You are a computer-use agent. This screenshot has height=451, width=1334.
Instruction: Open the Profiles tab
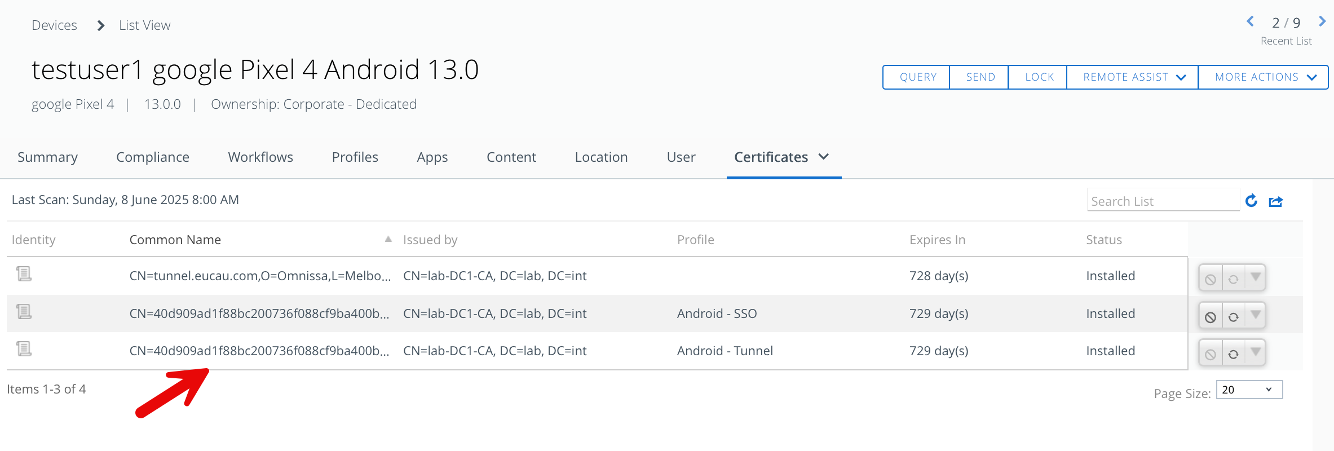point(355,157)
